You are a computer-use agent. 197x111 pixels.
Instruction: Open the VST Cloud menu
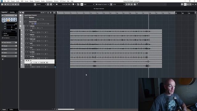click(x=62, y=1)
